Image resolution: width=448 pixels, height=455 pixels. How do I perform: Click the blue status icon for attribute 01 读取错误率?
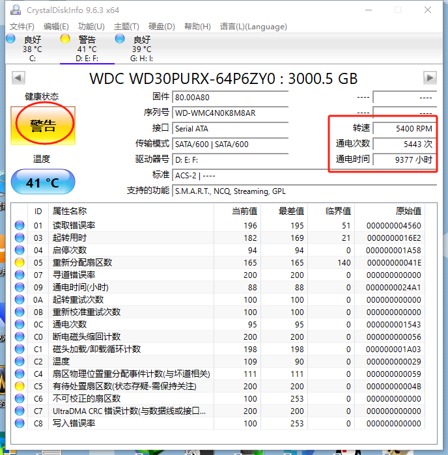(20, 225)
